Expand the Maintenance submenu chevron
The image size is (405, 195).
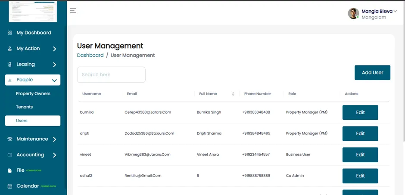pyautogui.click(x=54, y=139)
